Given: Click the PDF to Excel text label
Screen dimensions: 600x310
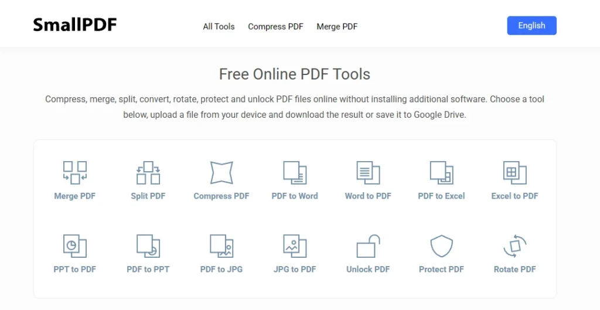Looking at the screenshot, I should (x=442, y=196).
